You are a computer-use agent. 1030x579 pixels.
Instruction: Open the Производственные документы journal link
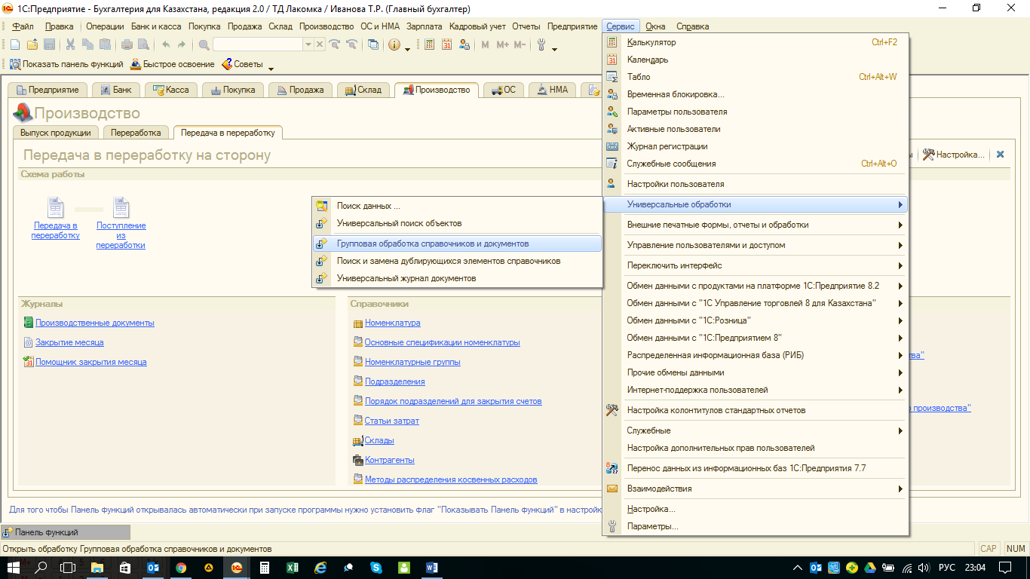click(95, 323)
